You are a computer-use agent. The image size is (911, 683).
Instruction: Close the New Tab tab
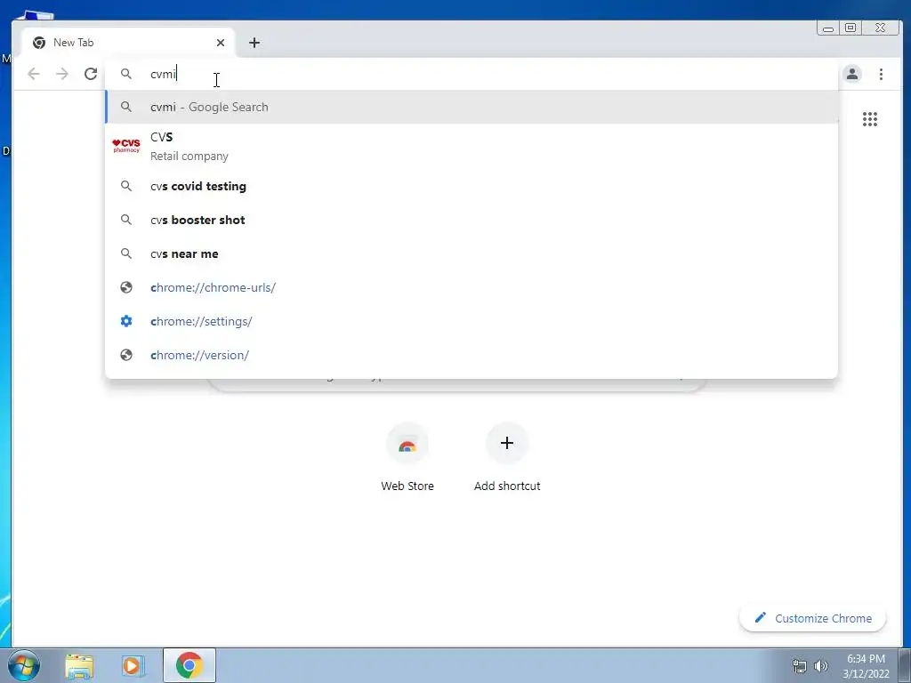pos(221,43)
